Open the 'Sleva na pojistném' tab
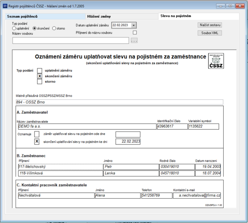 pyautogui.click(x=199, y=16)
